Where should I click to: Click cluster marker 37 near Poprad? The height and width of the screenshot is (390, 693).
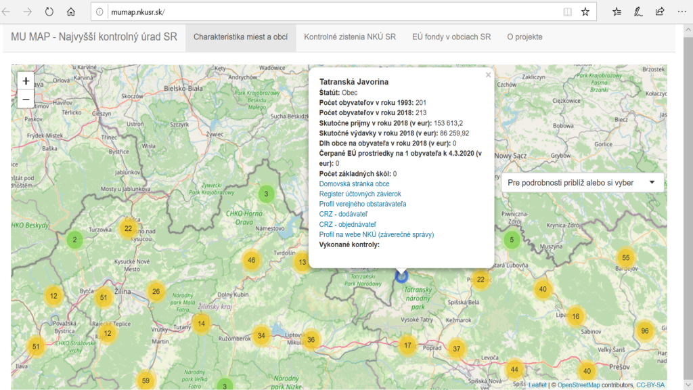click(x=457, y=349)
